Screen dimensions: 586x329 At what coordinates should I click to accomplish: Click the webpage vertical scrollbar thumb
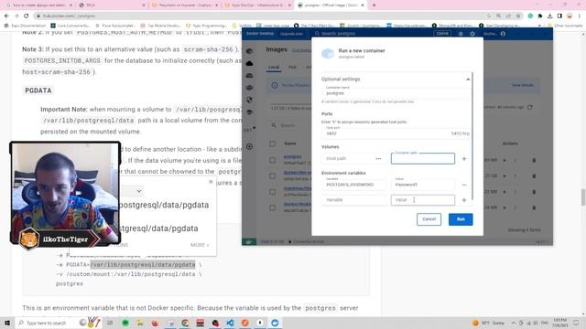[582, 197]
